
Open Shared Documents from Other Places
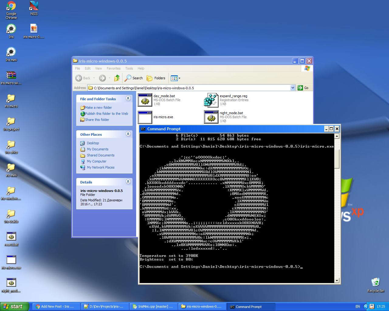click(98, 155)
